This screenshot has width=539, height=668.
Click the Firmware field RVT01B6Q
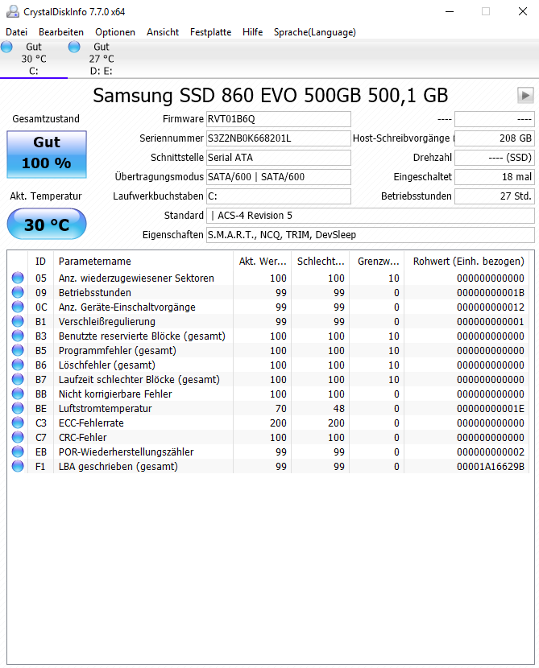coord(279,119)
